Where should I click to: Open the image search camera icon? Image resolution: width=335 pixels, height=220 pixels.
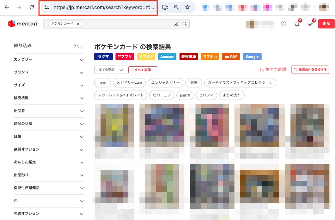[x=176, y=24]
